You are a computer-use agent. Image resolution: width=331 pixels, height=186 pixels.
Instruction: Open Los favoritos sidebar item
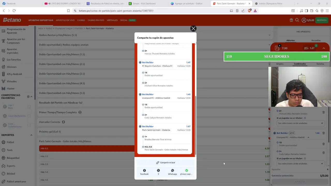(14, 60)
